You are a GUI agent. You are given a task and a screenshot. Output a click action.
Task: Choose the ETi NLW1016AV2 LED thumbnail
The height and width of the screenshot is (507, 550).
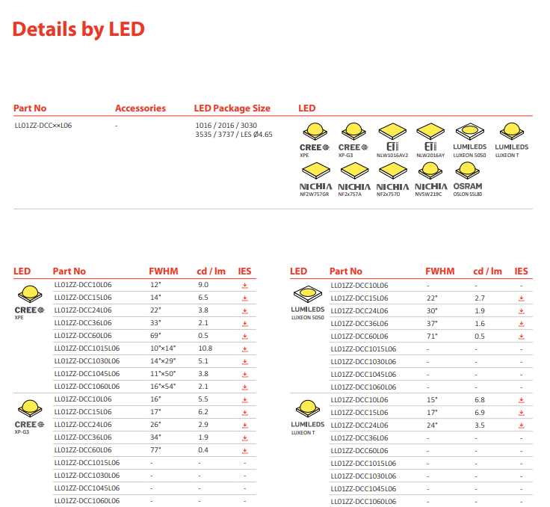point(392,140)
